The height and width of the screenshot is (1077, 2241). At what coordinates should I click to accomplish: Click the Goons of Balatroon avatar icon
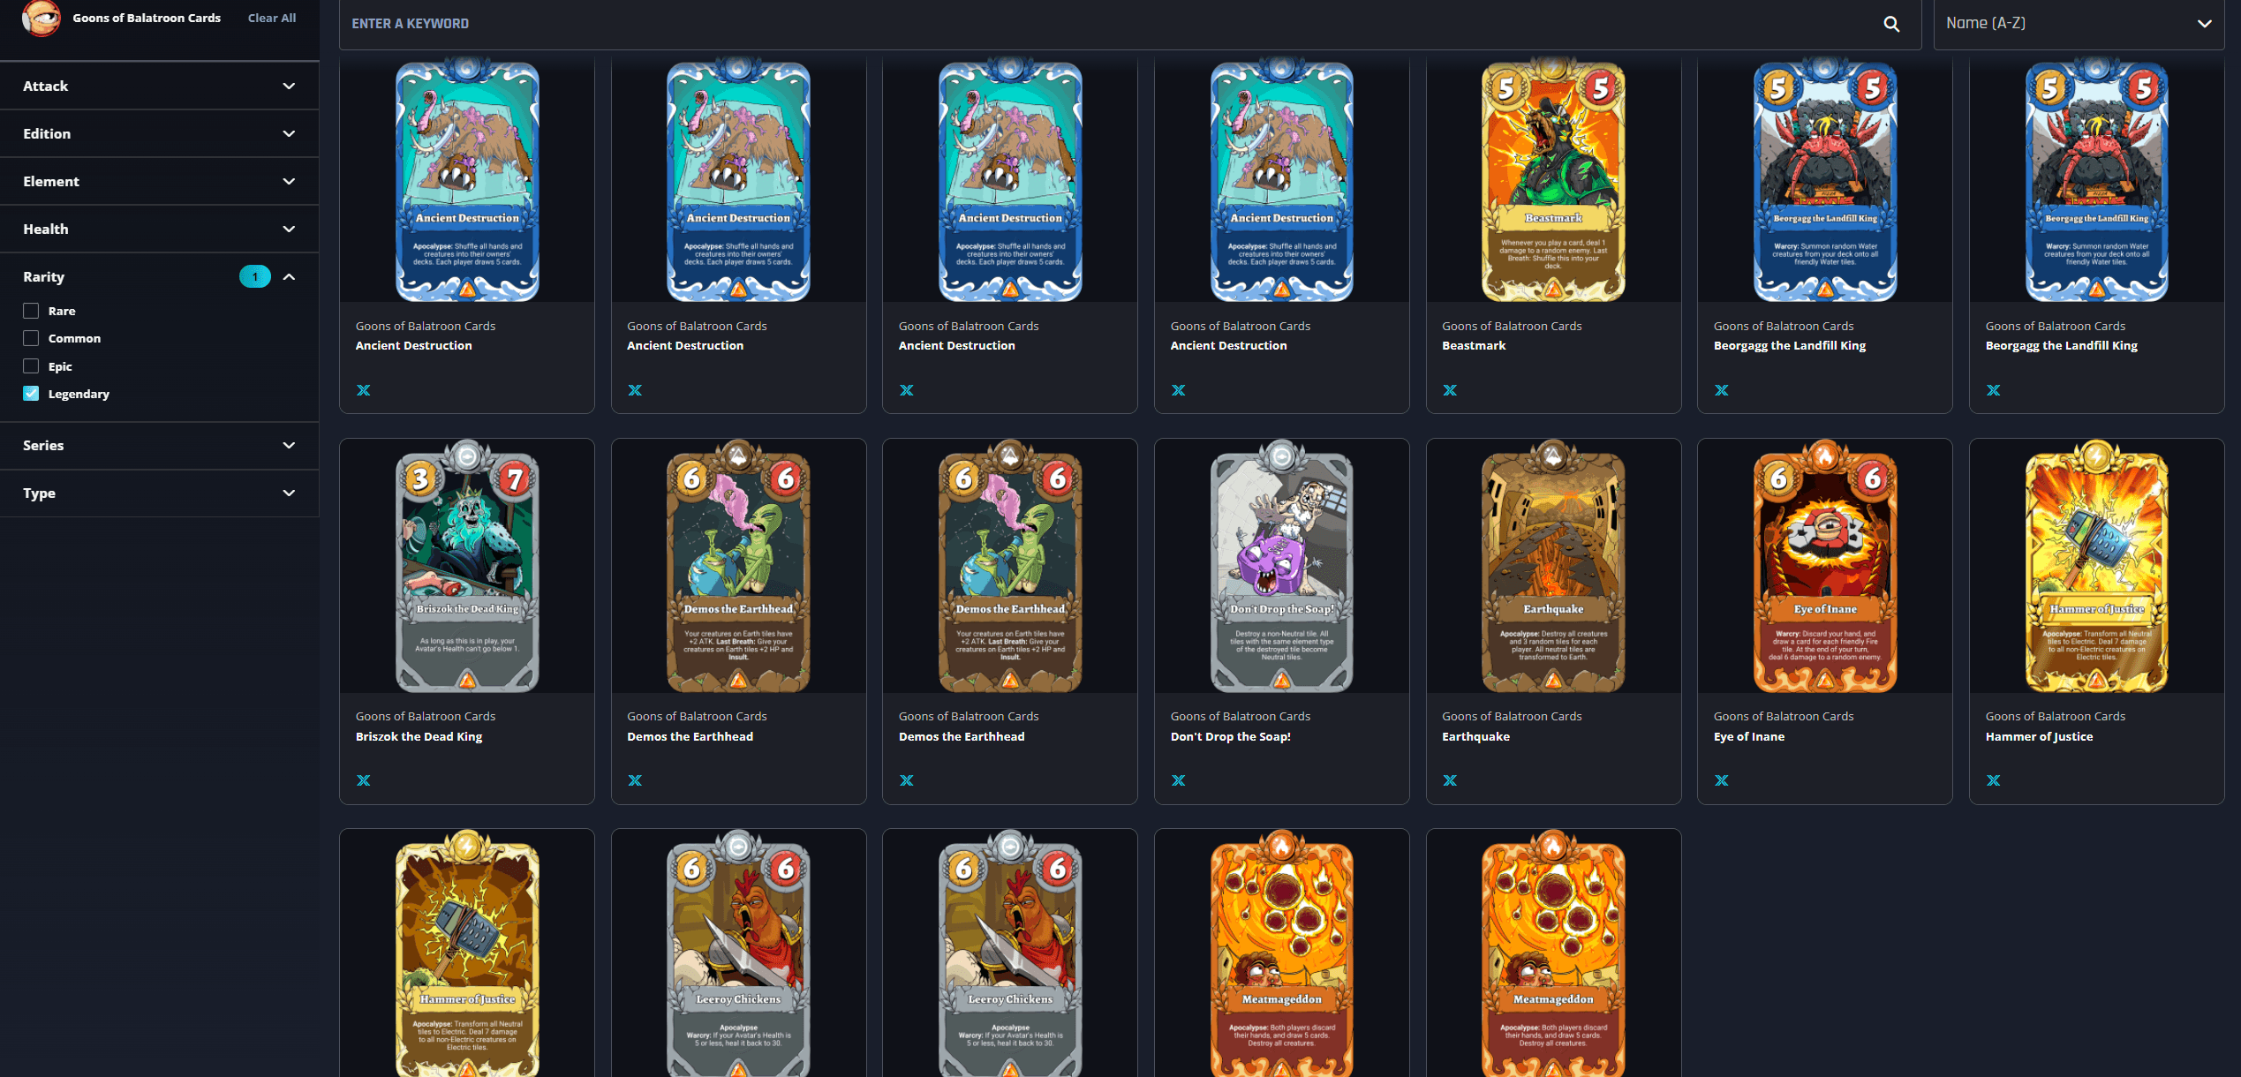(41, 18)
